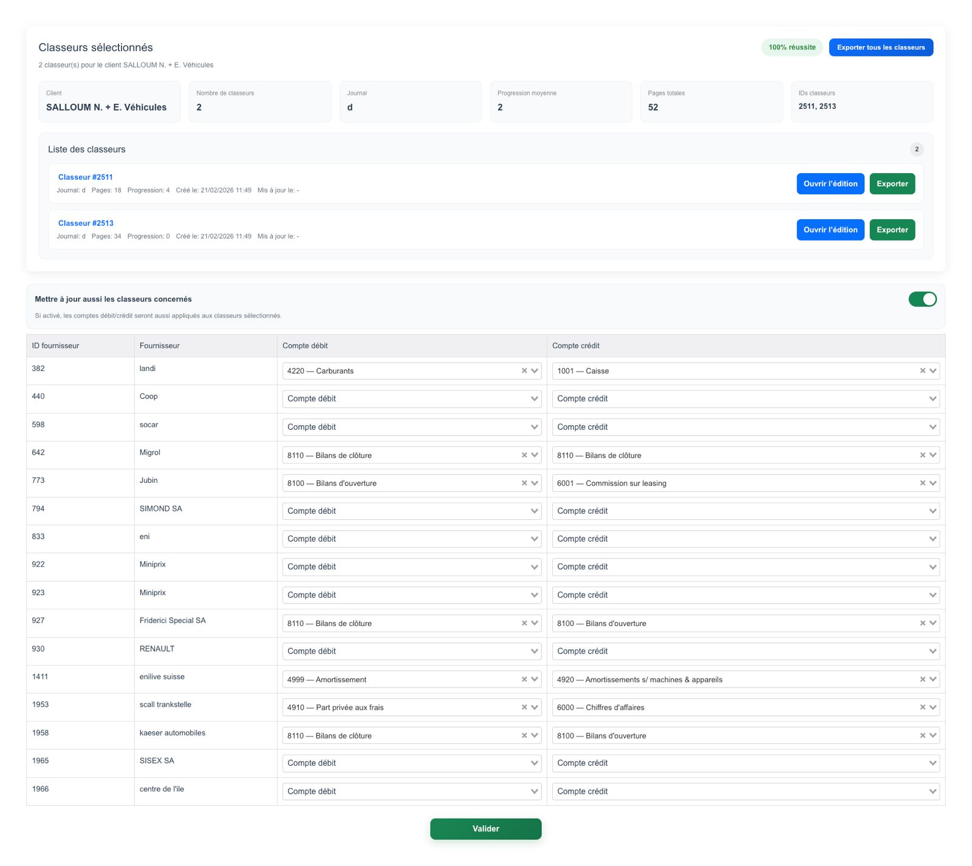Open socar credit account dropdown
The height and width of the screenshot is (866, 972).
coord(745,427)
